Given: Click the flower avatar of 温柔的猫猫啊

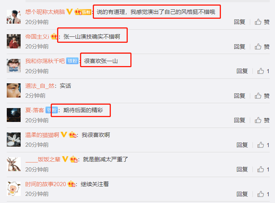Looking at the screenshot, I should click(x=14, y=140).
